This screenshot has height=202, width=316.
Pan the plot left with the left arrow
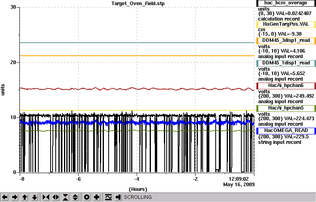pos(5,197)
